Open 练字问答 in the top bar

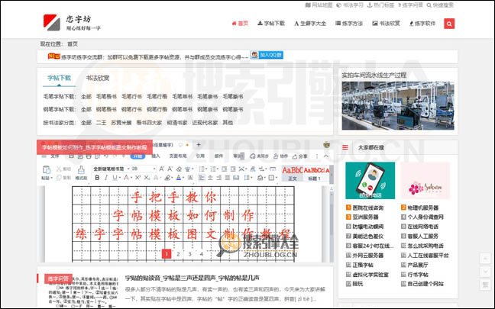point(410,5)
